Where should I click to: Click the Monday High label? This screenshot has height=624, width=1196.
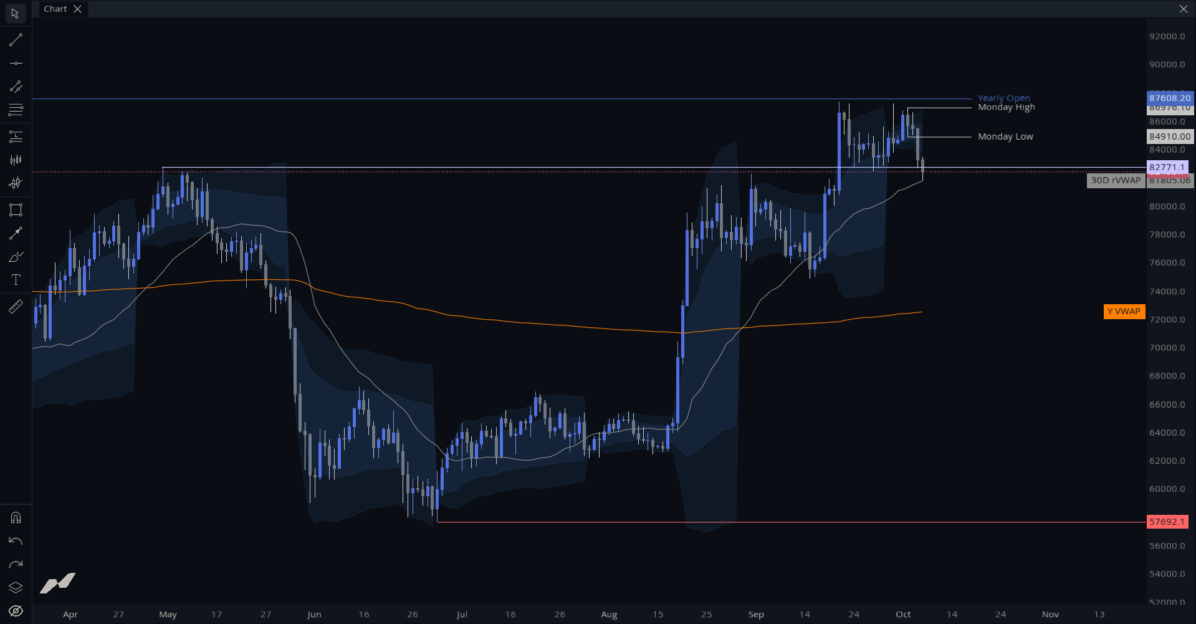pyautogui.click(x=1006, y=107)
